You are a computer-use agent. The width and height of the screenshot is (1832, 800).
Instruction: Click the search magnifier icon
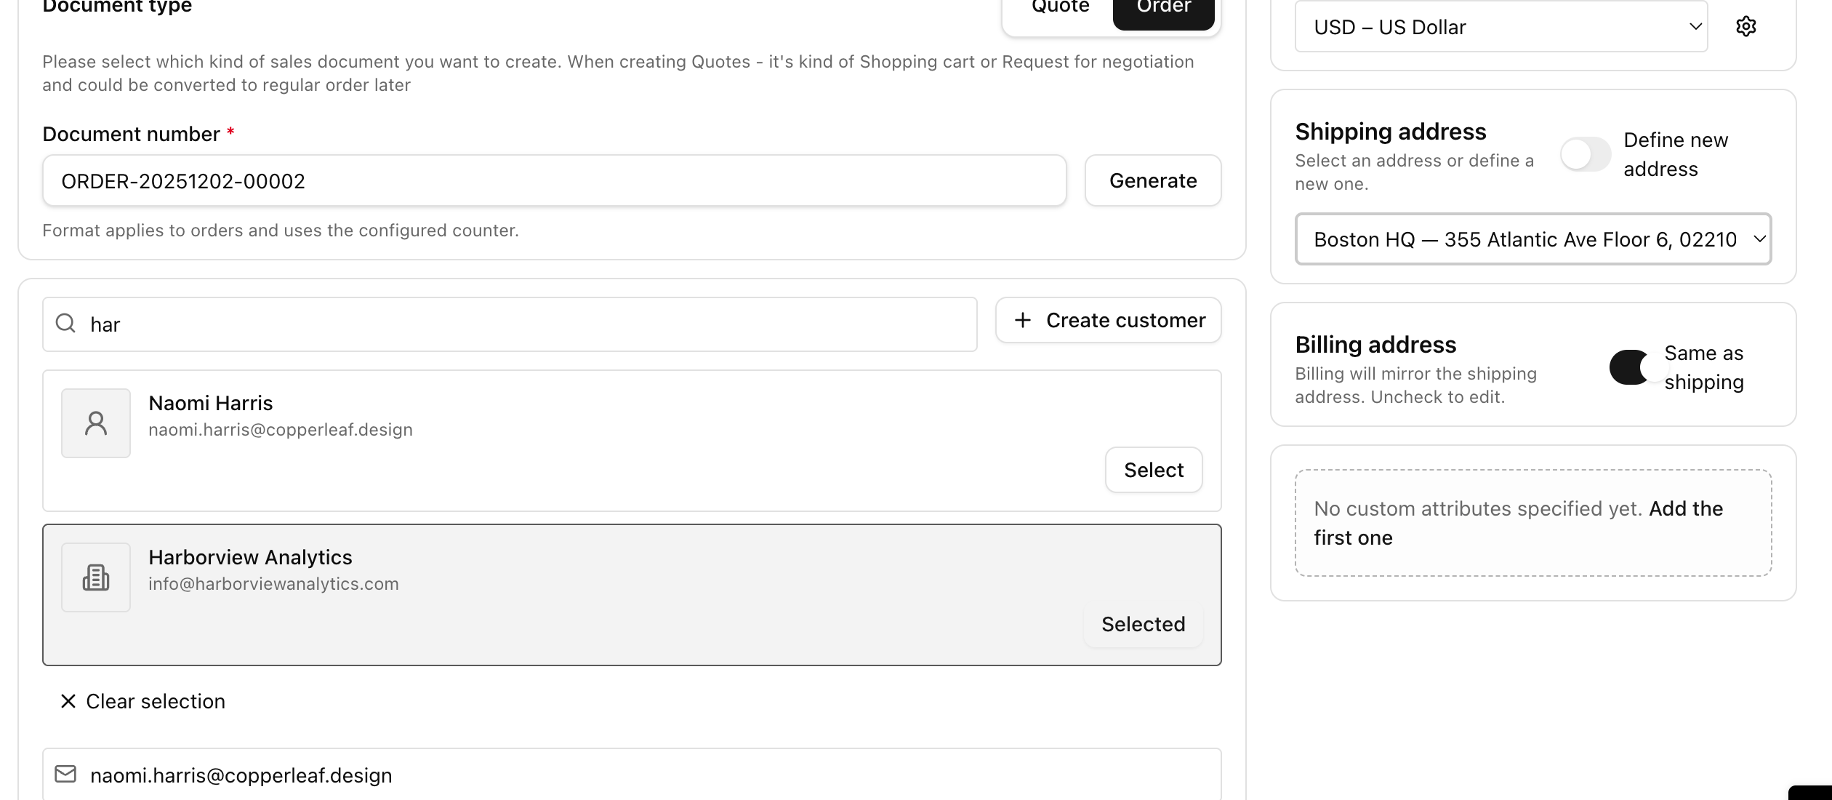65,324
